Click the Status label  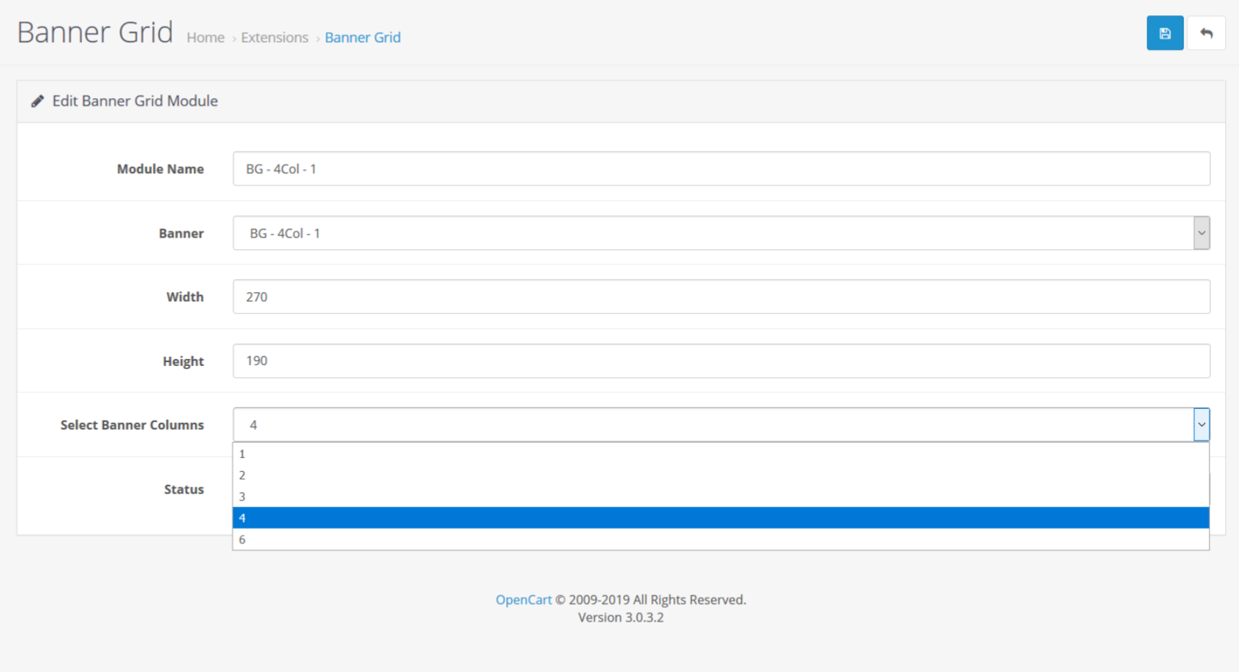184,489
